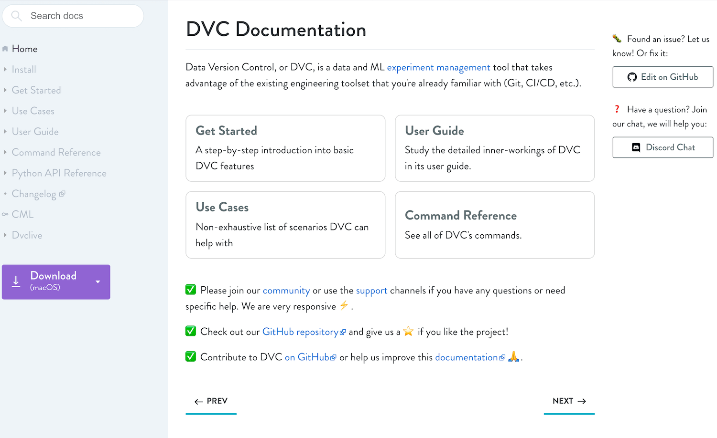
Task: Select Use Cases in the sidebar navigation
Action: coord(33,111)
